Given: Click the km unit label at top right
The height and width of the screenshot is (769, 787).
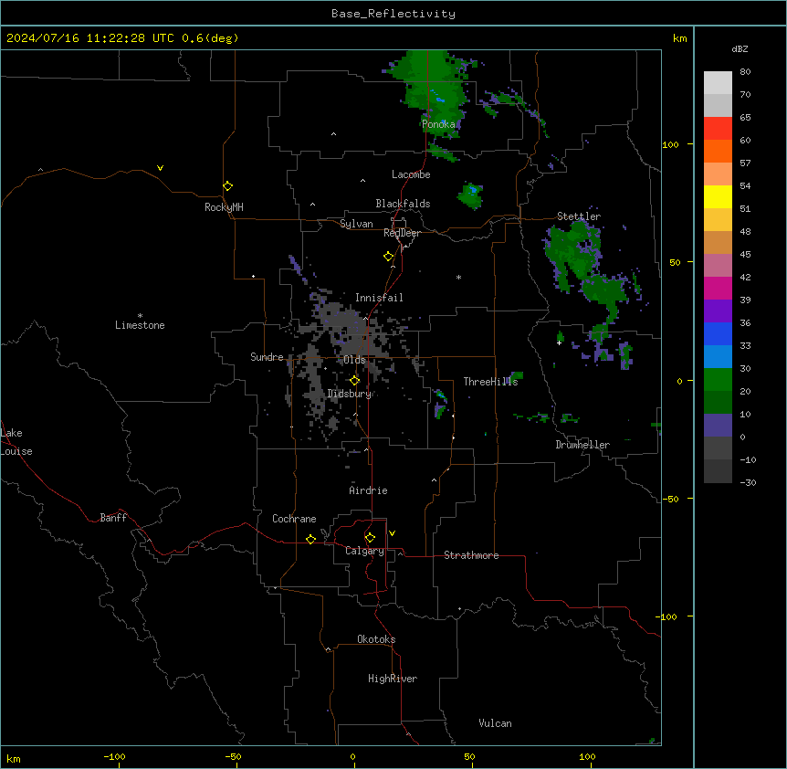Looking at the screenshot, I should coord(679,38).
